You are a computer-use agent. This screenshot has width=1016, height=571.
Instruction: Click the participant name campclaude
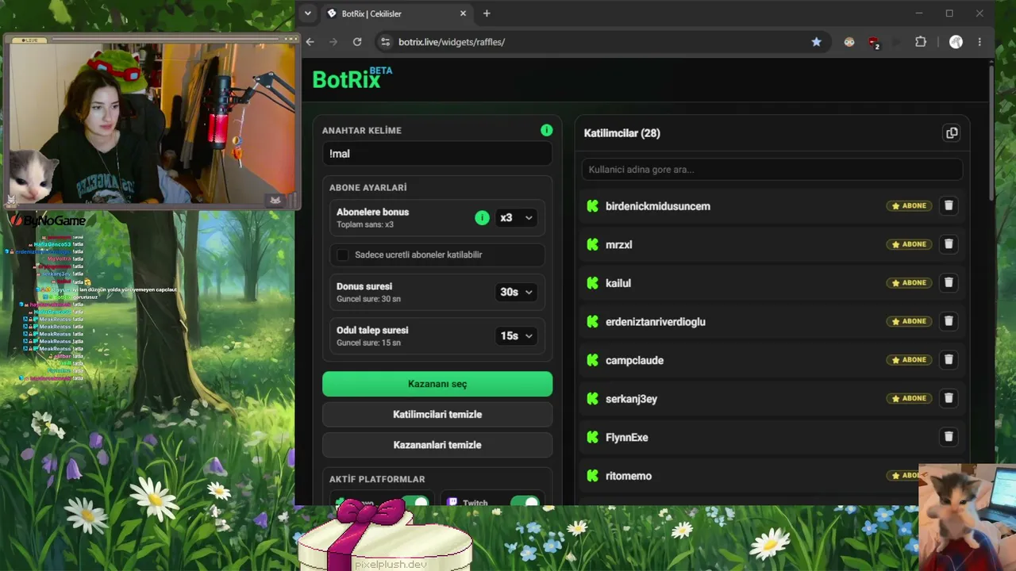(x=635, y=360)
